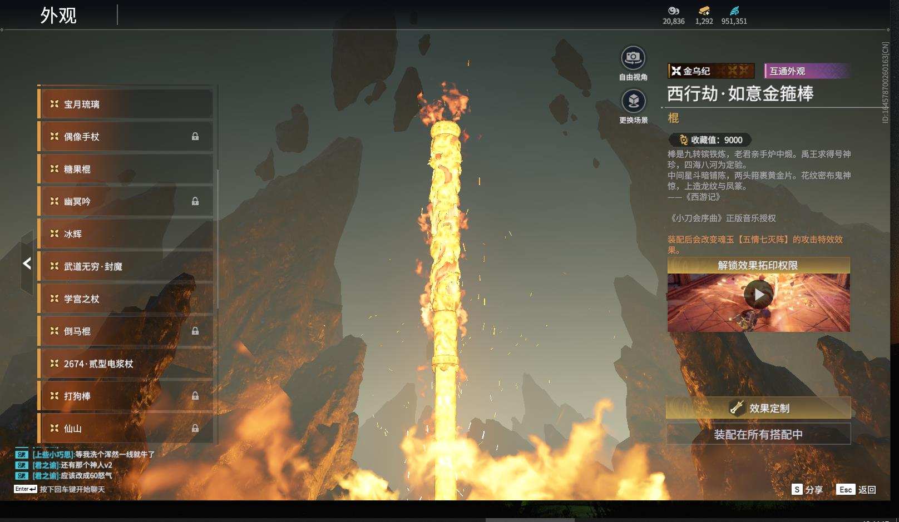Play the effect preview video
Screen dimensions: 899x522
(759, 294)
